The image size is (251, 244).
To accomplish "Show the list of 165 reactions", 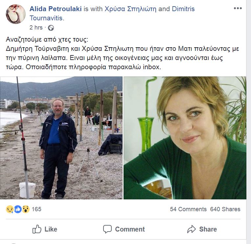I will click(x=36, y=209).
